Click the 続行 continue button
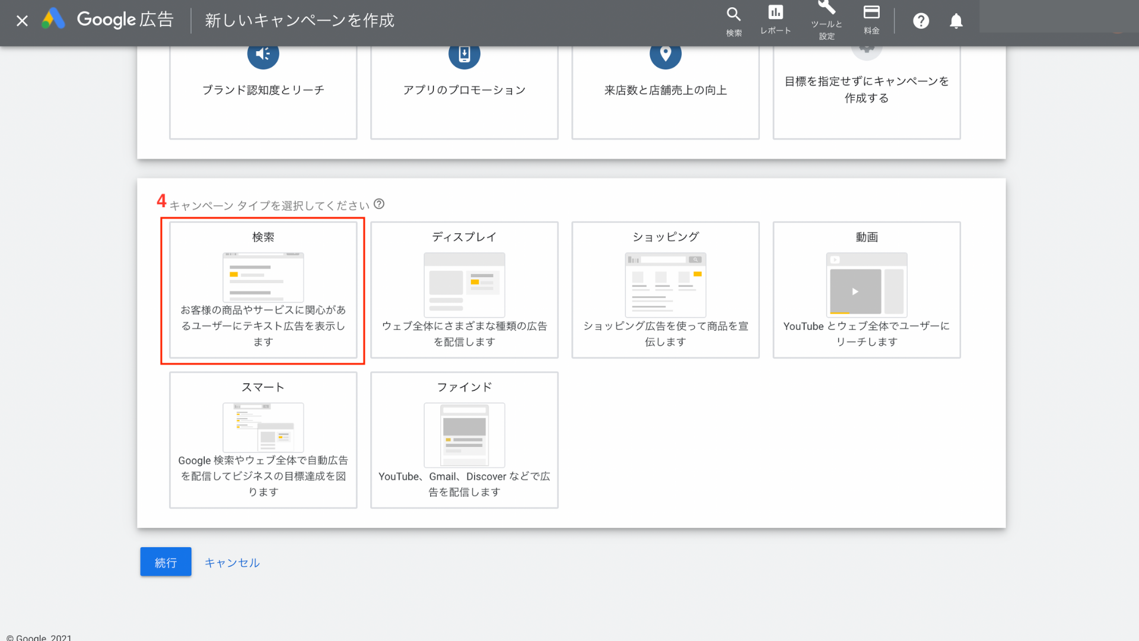 (166, 561)
